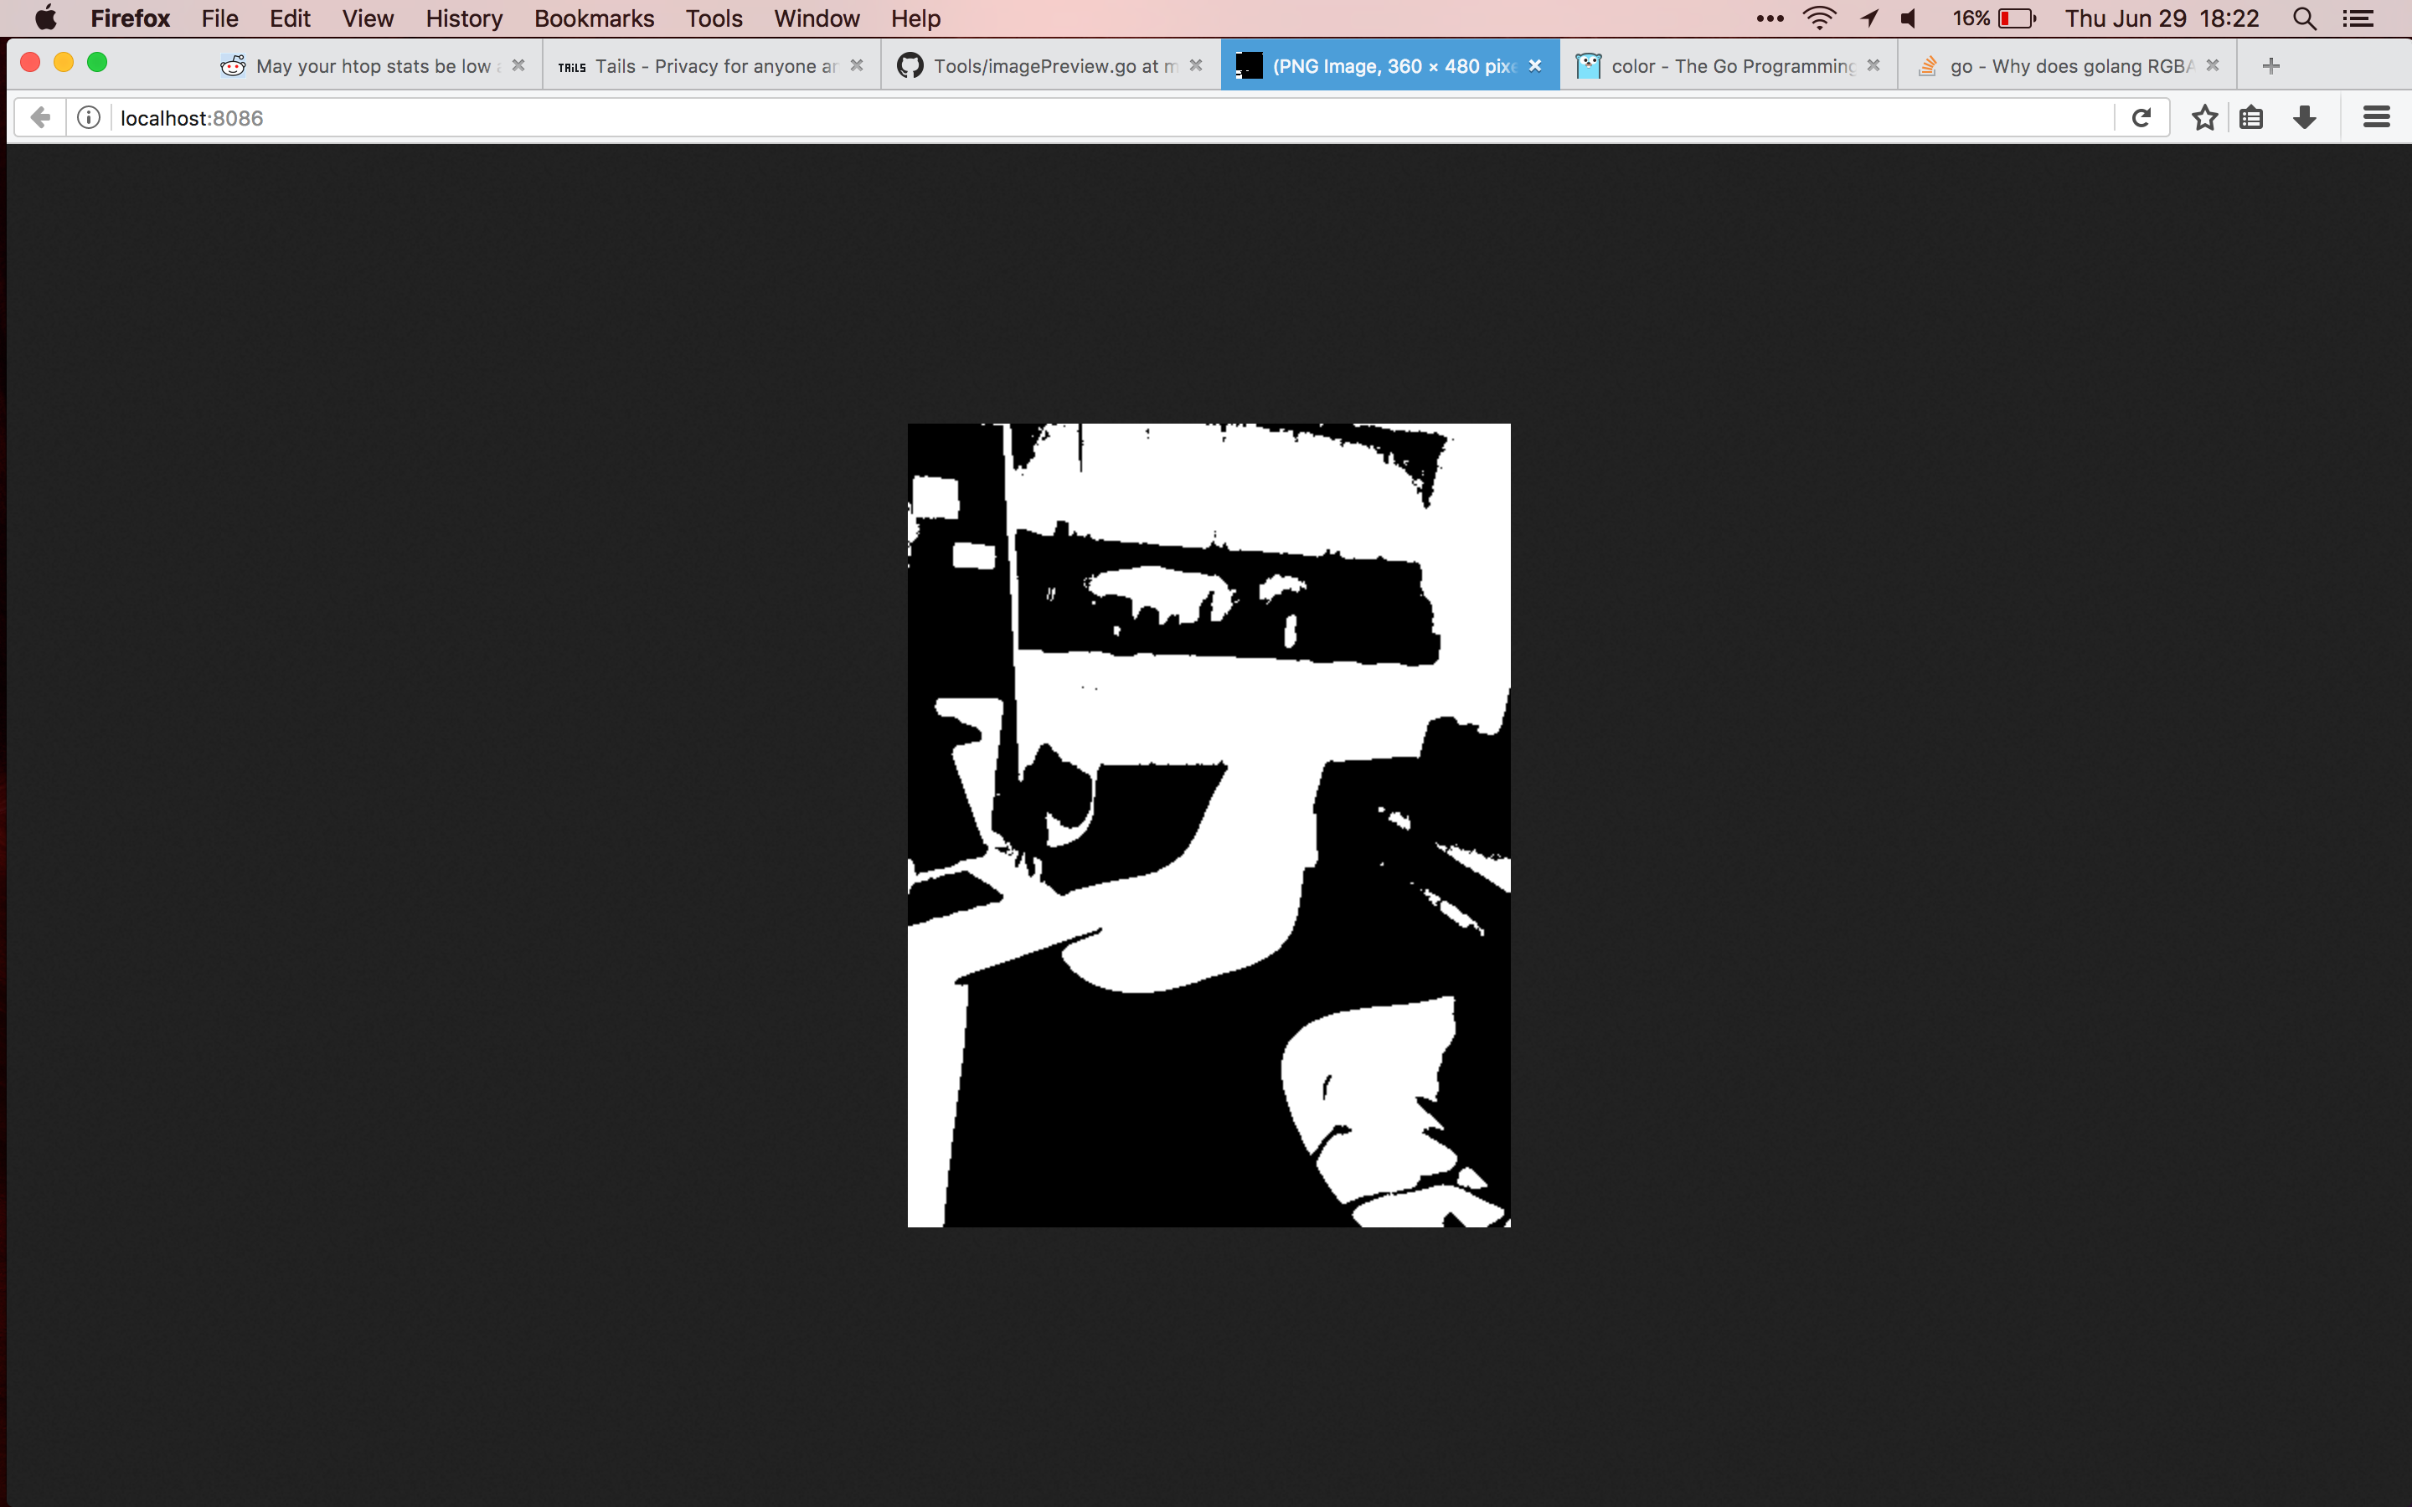This screenshot has width=2412, height=1507.
Task: Click the localhost:8086 address field
Action: pyautogui.click(x=997, y=117)
